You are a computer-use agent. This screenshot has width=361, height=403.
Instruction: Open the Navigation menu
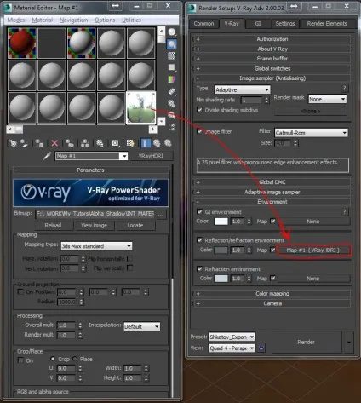pyautogui.click(x=73, y=20)
